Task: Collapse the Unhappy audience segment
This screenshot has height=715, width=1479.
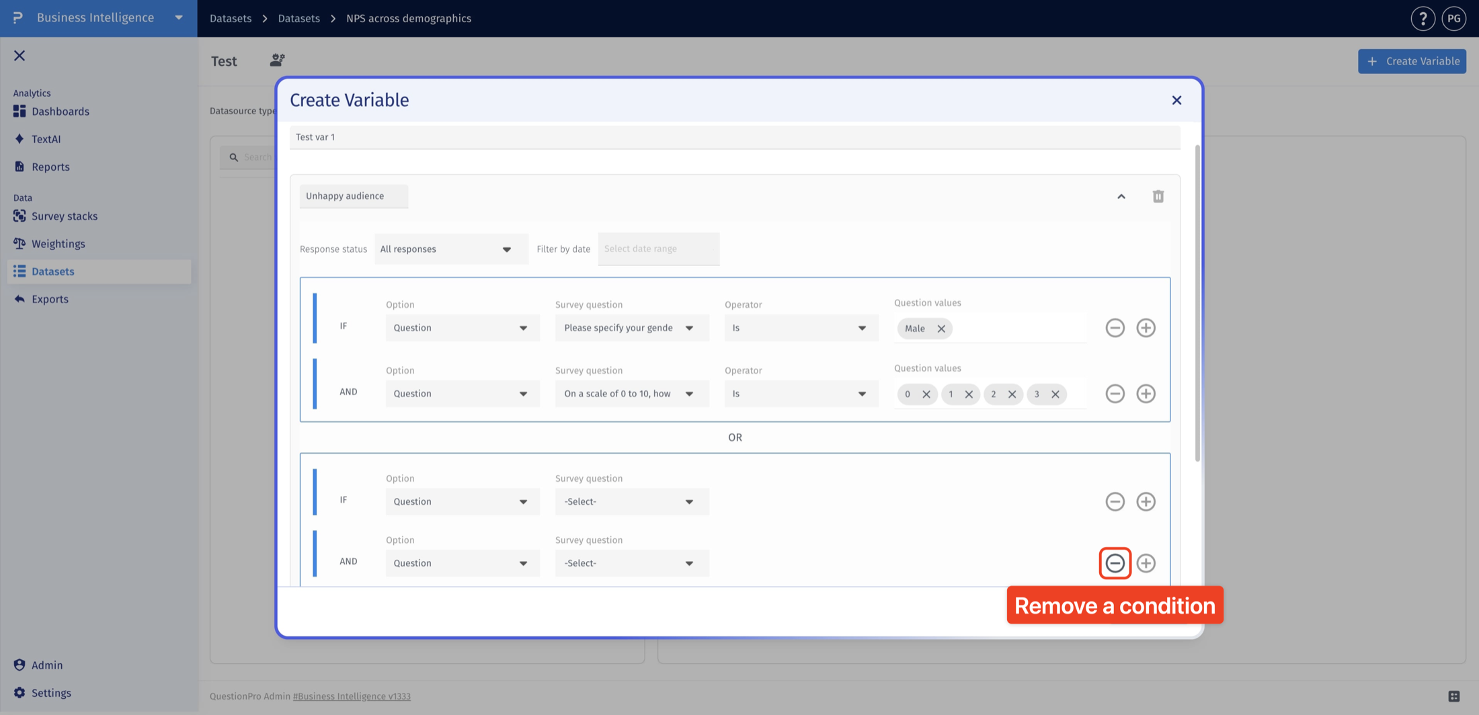Action: [x=1121, y=196]
